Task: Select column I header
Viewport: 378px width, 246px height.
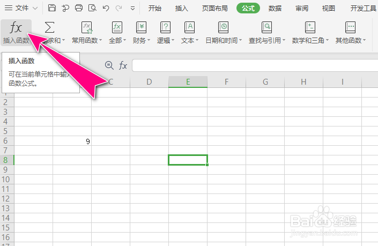Action: tap(342, 82)
